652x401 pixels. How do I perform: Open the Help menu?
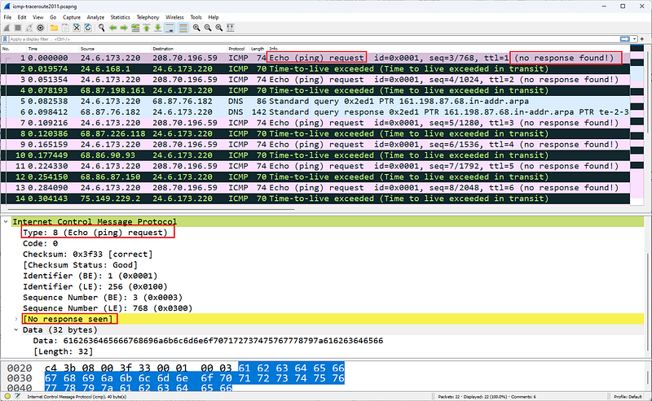(x=214, y=17)
